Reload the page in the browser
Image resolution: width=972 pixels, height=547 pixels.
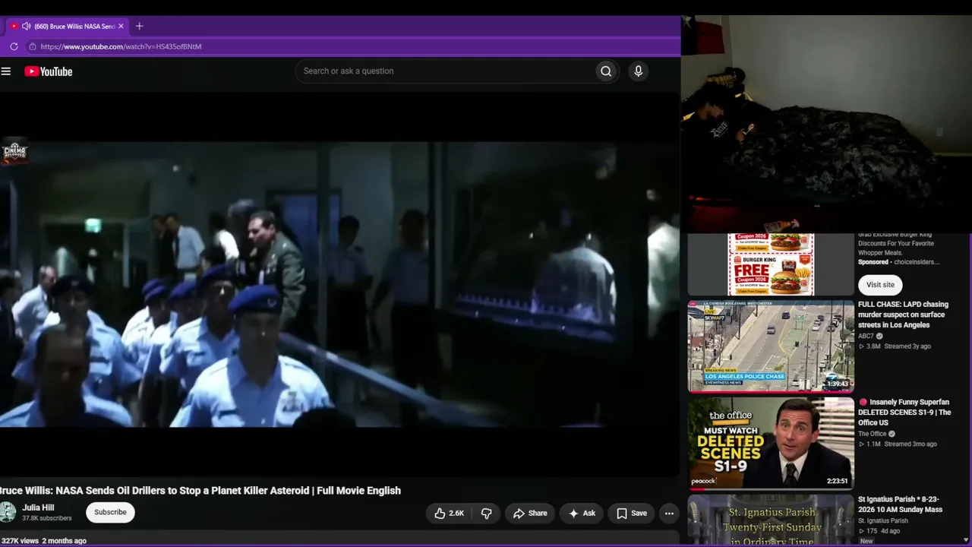coord(14,46)
